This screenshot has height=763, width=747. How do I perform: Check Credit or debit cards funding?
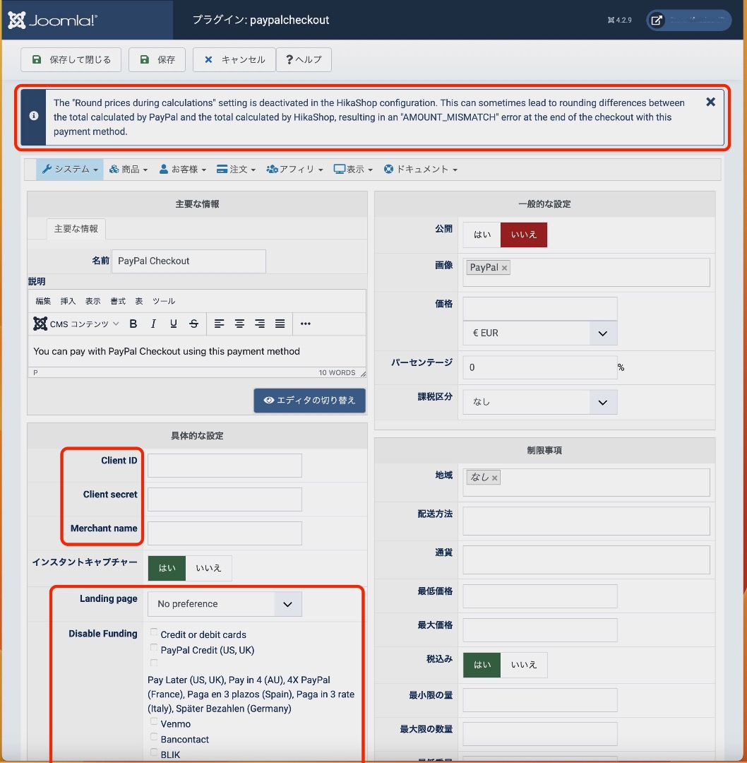tap(154, 632)
